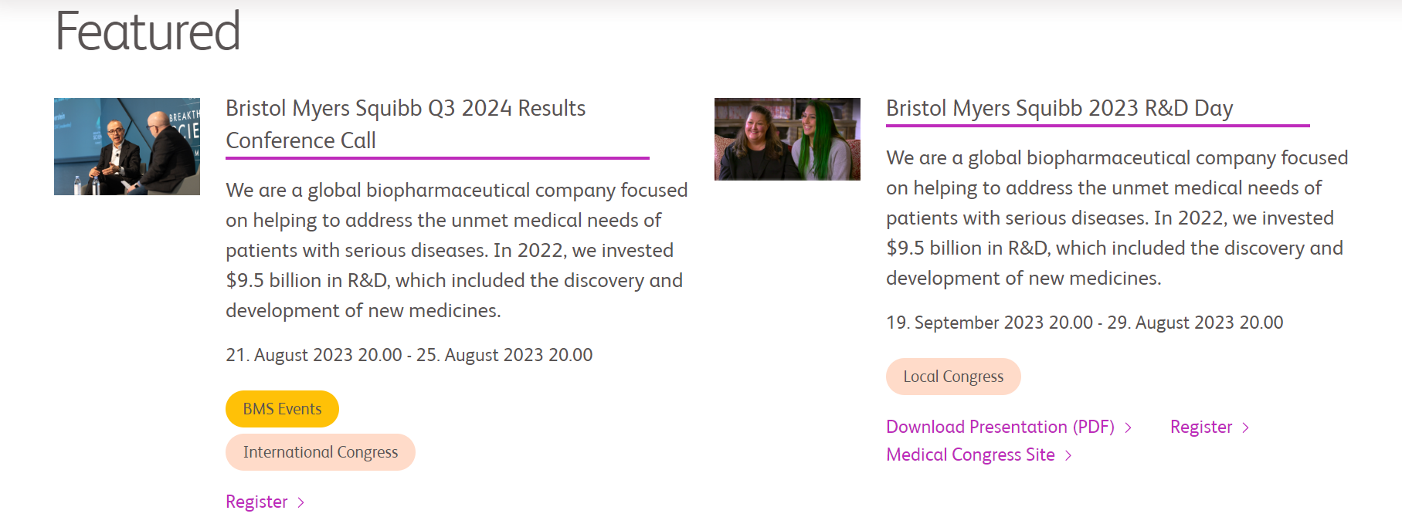Open Download Presentation (PDF) link
This screenshot has height=517, width=1402.
[x=1000, y=427]
